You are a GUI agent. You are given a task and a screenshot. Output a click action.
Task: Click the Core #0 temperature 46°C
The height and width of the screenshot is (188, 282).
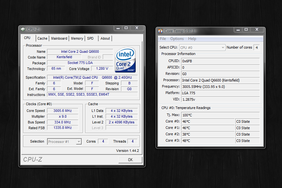208,121
